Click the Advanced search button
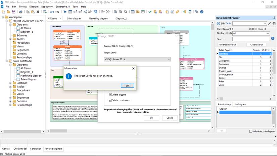This screenshot has height=156, width=277. click(x=227, y=45)
